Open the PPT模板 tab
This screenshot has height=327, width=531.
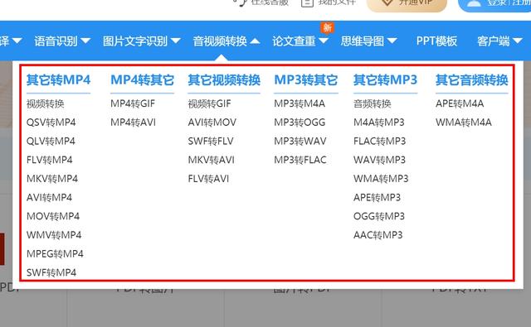tap(436, 41)
